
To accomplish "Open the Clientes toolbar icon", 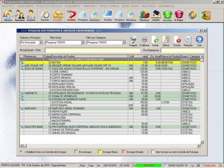I will (x=8, y=15).
